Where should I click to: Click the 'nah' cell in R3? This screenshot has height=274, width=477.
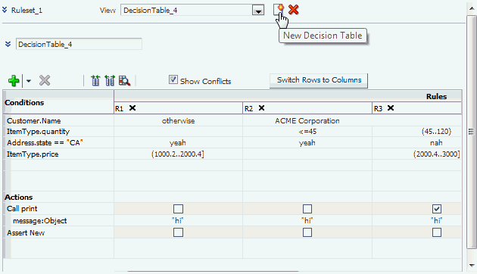click(x=436, y=142)
